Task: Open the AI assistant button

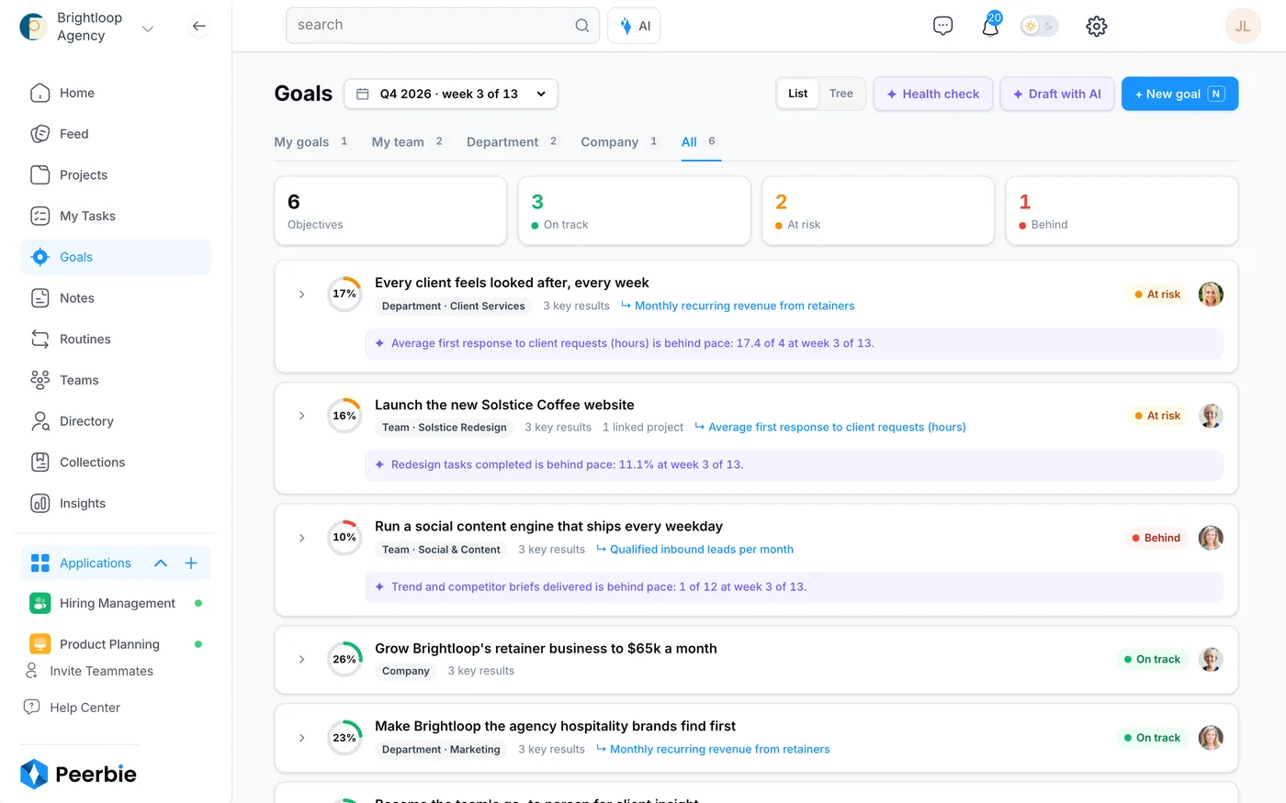Action: click(634, 26)
